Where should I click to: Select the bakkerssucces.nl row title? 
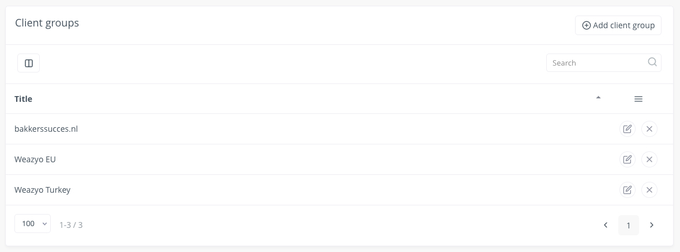click(x=46, y=129)
